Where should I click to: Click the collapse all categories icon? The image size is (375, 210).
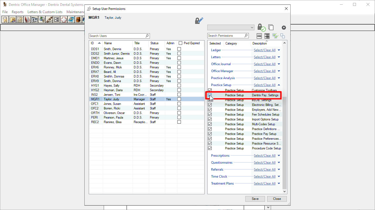[x=259, y=36]
